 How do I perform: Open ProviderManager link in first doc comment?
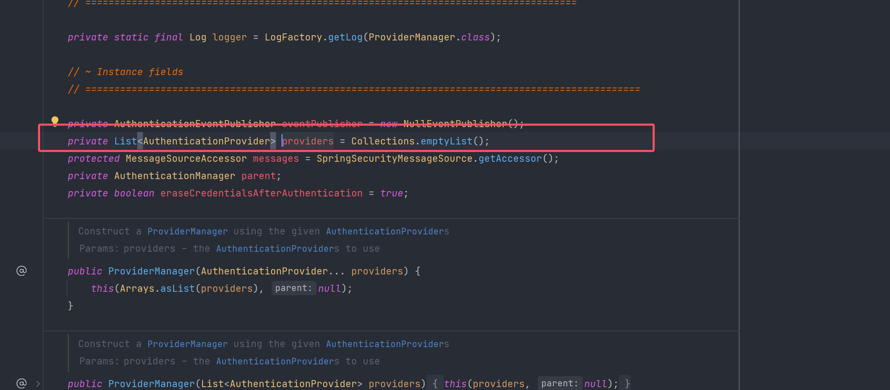tap(188, 232)
